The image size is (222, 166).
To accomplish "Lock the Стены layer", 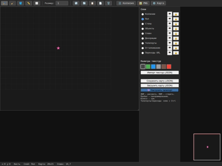I will point(176,24).
